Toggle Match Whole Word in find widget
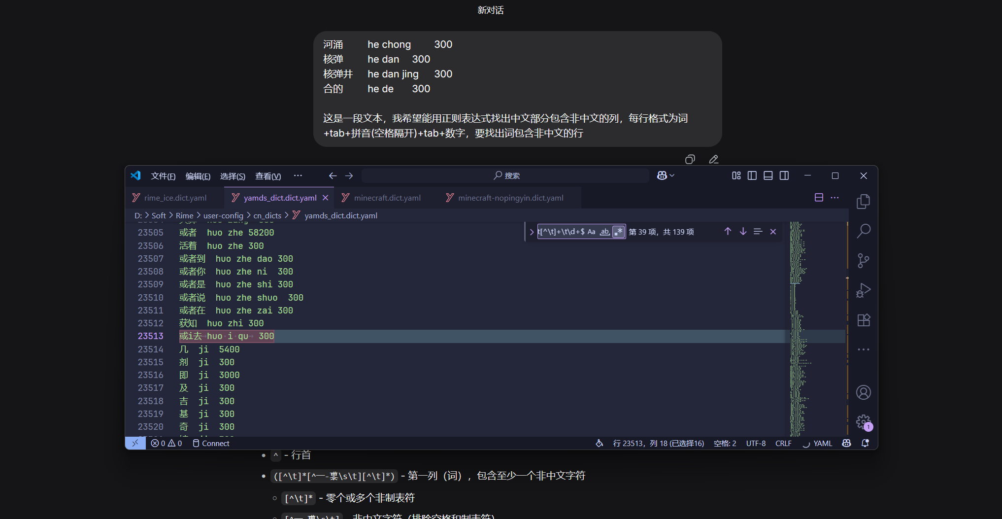The height and width of the screenshot is (519, 1002). (604, 232)
